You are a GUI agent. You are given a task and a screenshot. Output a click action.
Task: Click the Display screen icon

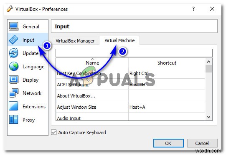tap(13, 80)
